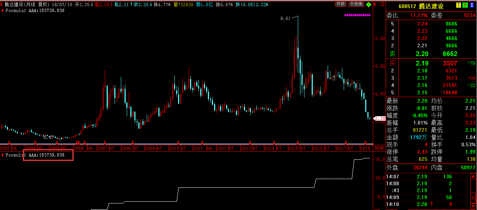Click sell level 3 volume 4666
This screenshot has height=210, width=477.
pos(452,38)
